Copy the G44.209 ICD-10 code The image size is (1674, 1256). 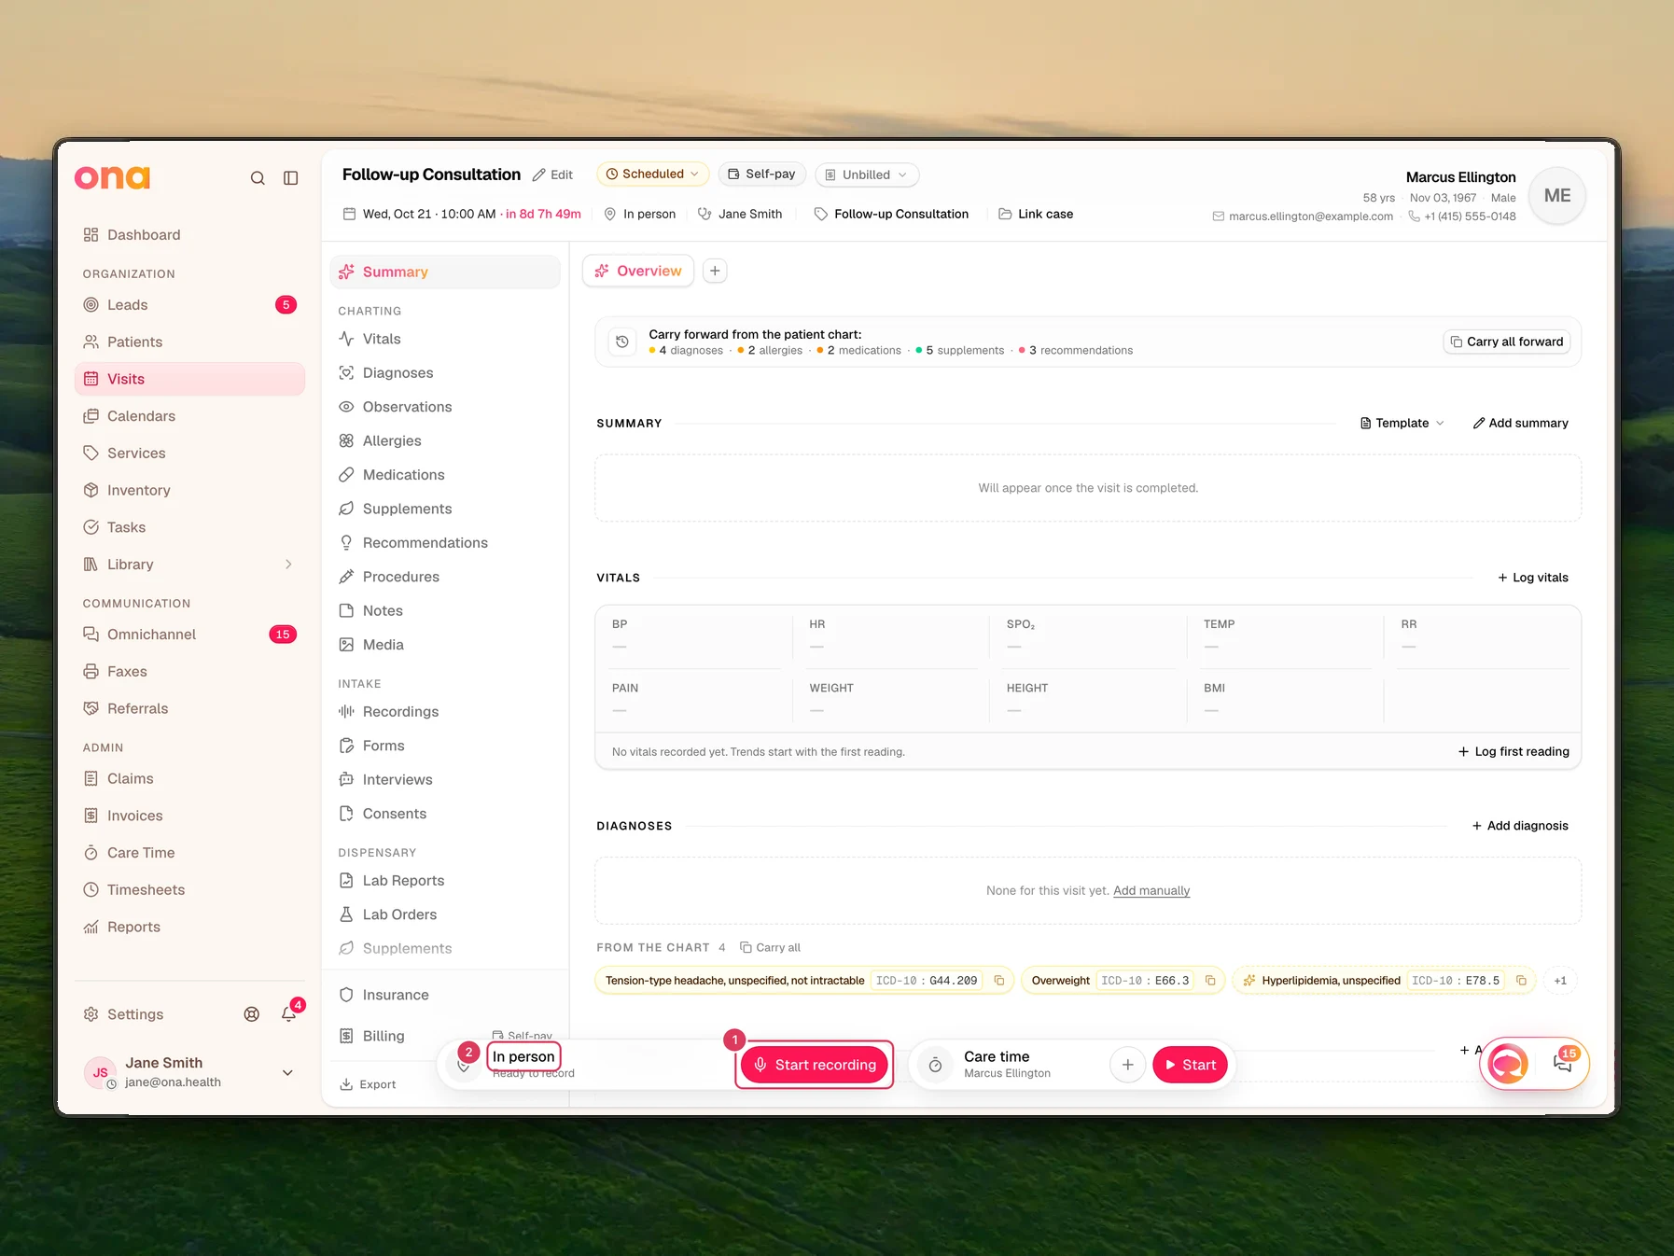coord(999,981)
